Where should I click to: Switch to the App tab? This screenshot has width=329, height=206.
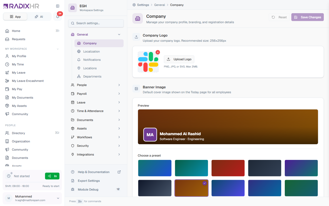[15, 16]
